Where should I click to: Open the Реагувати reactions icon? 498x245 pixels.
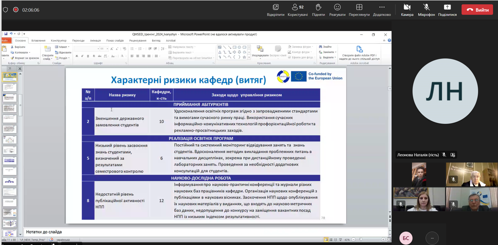pos(337,7)
